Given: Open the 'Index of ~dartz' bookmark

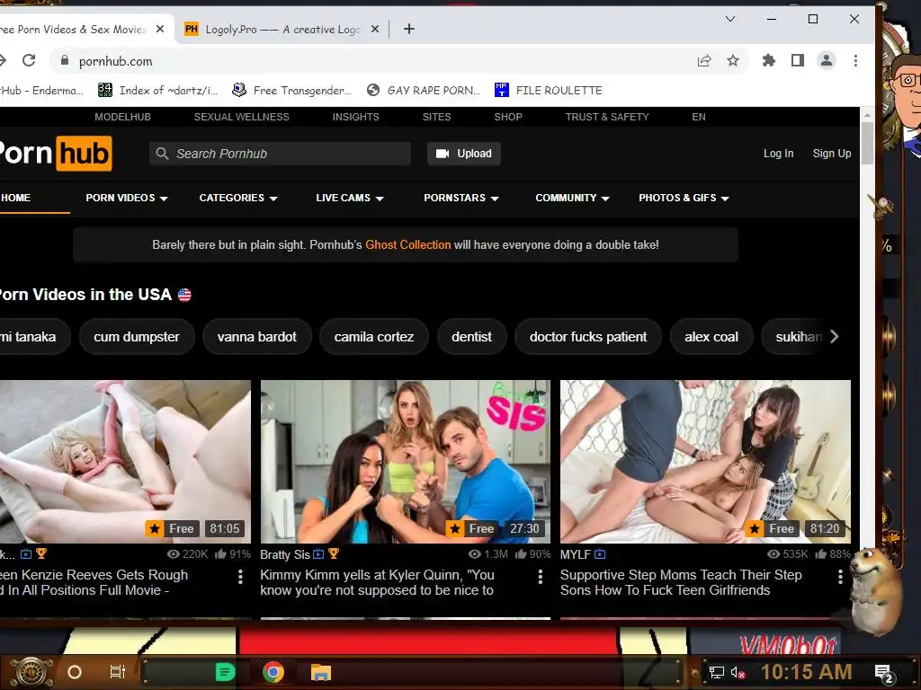Looking at the screenshot, I should (x=157, y=90).
